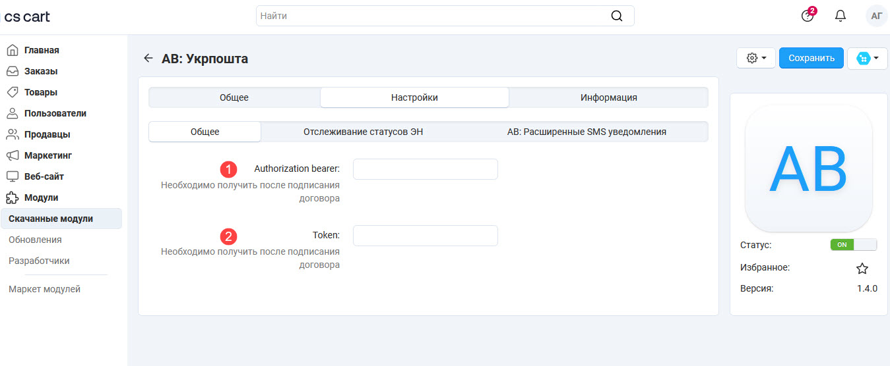This screenshot has width=890, height=366.
Task: Switch to the top Общее tab
Action: (234, 97)
